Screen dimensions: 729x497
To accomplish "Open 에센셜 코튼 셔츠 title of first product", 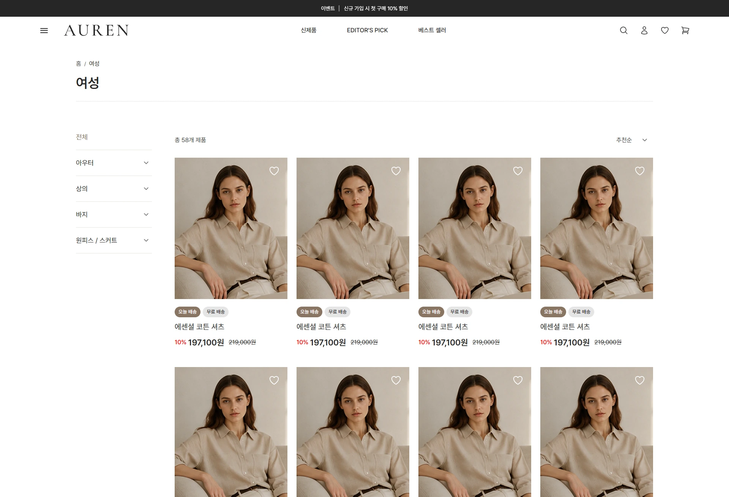I will 199,327.
